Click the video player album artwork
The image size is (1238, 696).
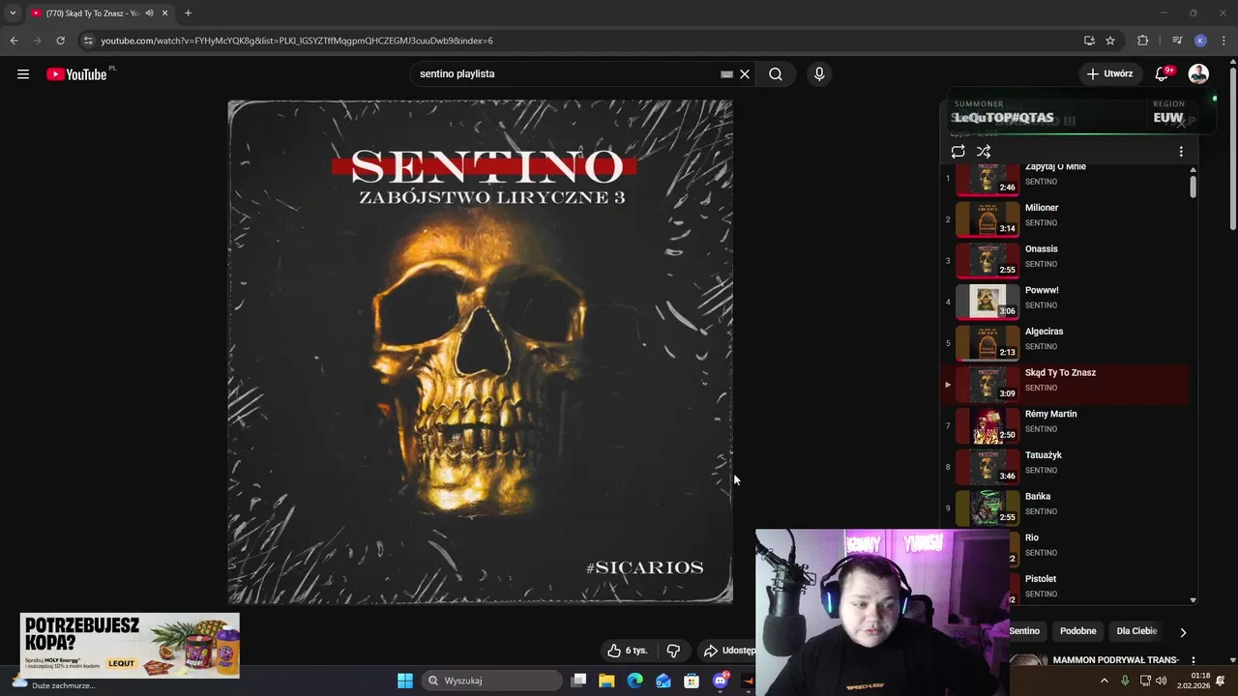click(x=481, y=352)
